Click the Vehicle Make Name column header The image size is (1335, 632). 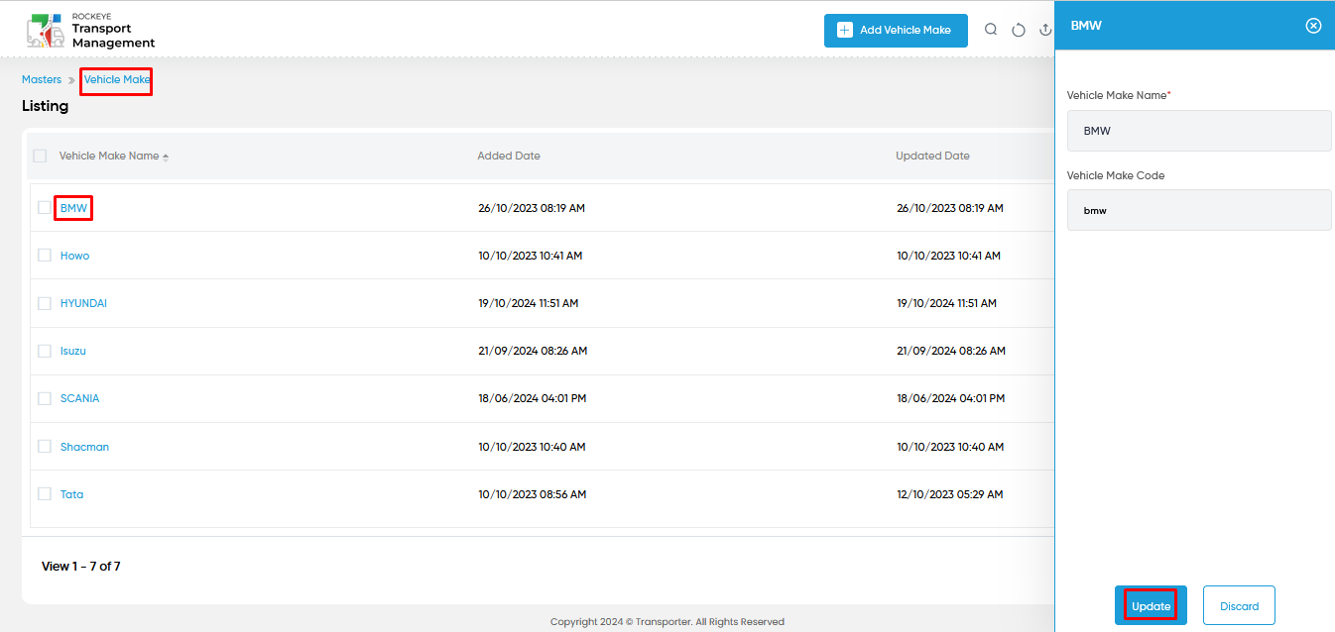pyautogui.click(x=109, y=156)
